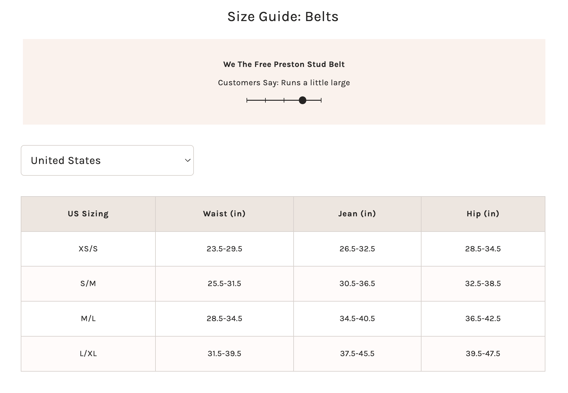Click the Size Guide: Belts heading
The width and height of the screenshot is (568, 393).
[x=283, y=17]
